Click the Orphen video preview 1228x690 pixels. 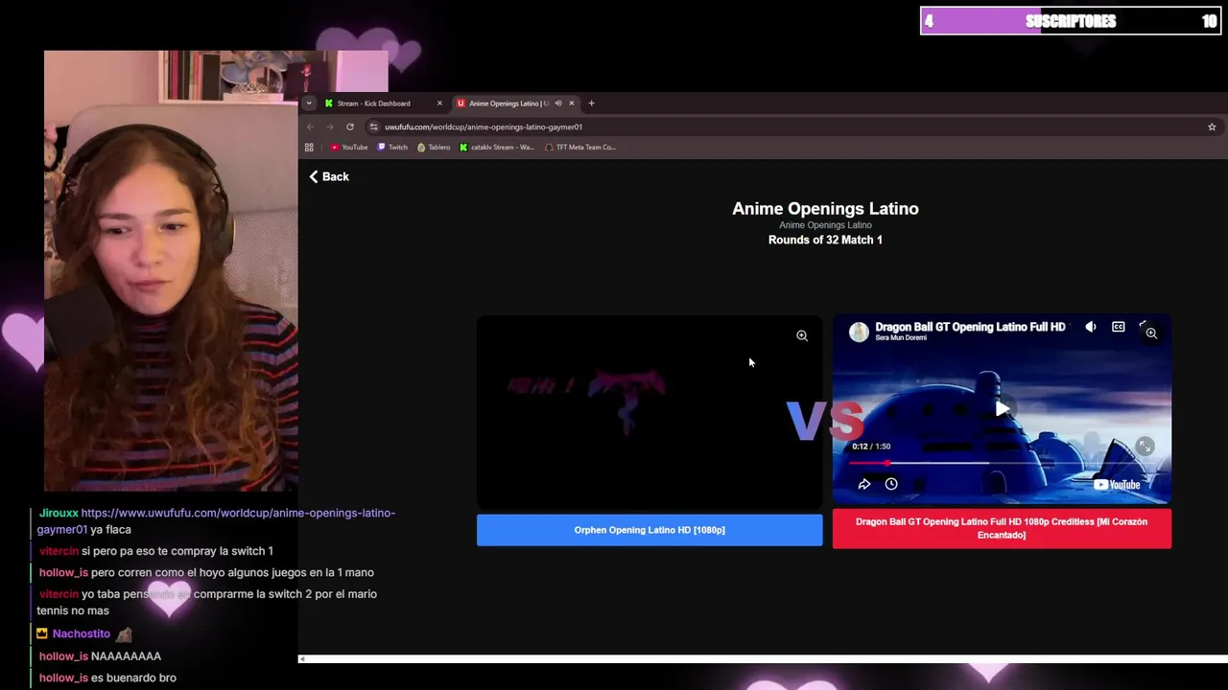[x=649, y=412]
